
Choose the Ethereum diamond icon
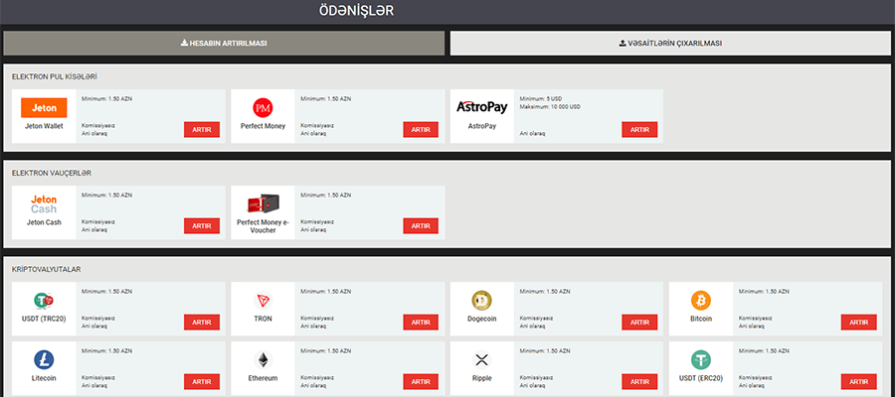click(x=263, y=359)
